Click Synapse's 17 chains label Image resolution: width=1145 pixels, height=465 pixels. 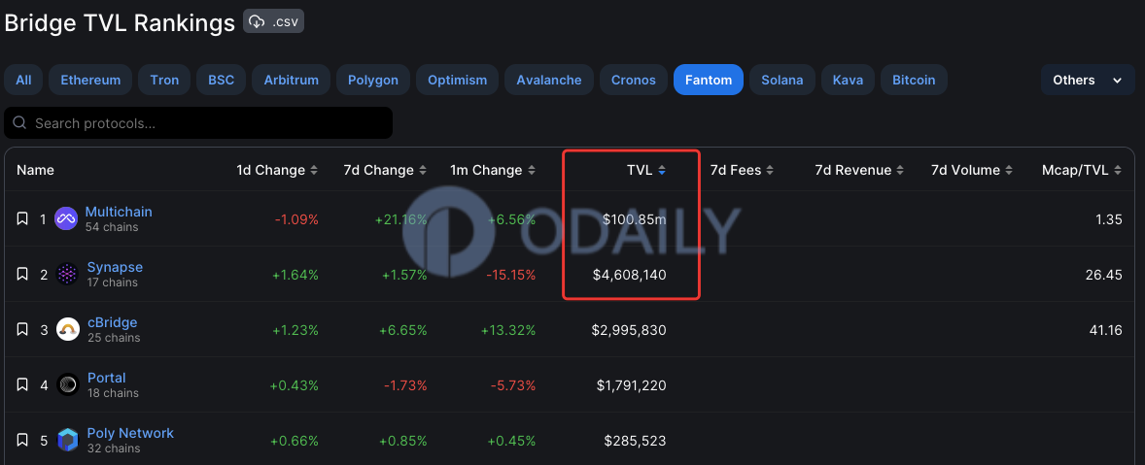[x=113, y=282]
